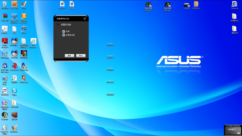Launch the Counter-Strike Online shortcut
This screenshot has width=242, height=136.
5,128
